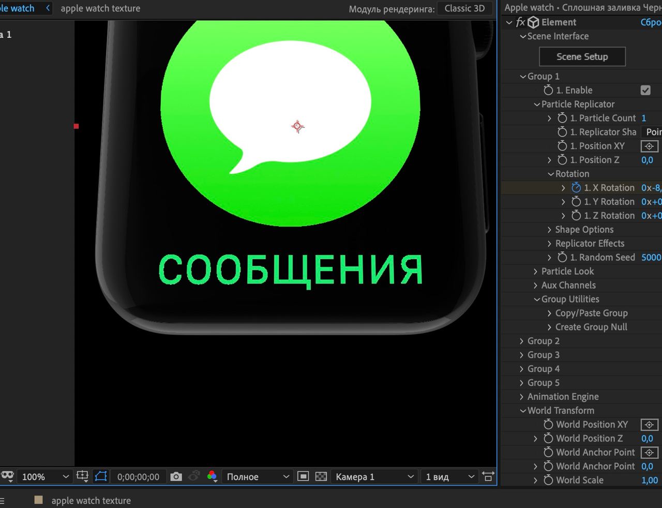This screenshot has height=508, width=662.
Task: Click the 1. Random Seed value 5000
Action: coord(651,257)
